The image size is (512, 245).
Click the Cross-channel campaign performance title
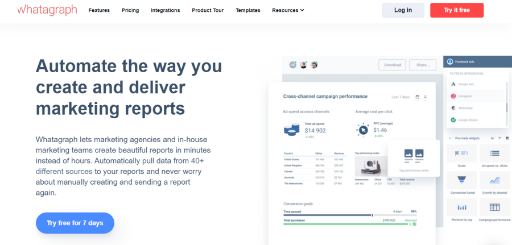325,97
